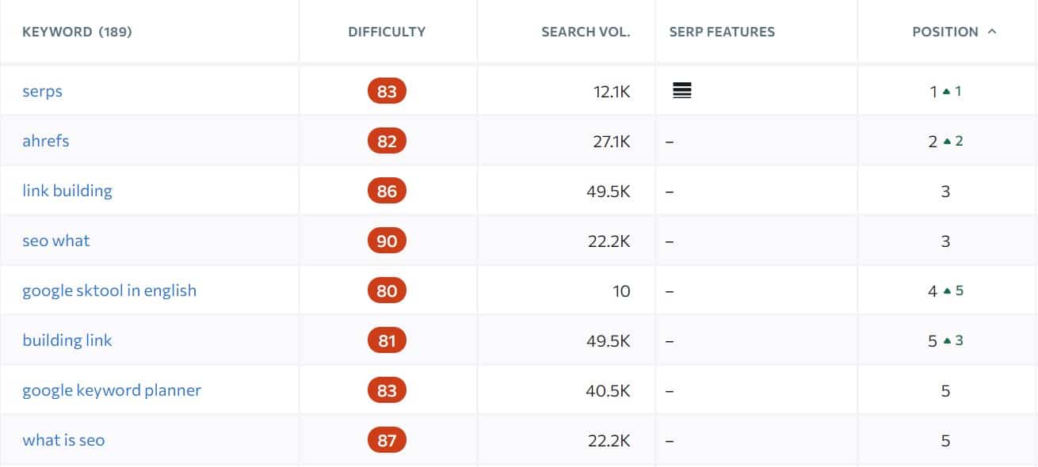Open the serps keyword link
The image size is (1038, 467).
point(42,91)
